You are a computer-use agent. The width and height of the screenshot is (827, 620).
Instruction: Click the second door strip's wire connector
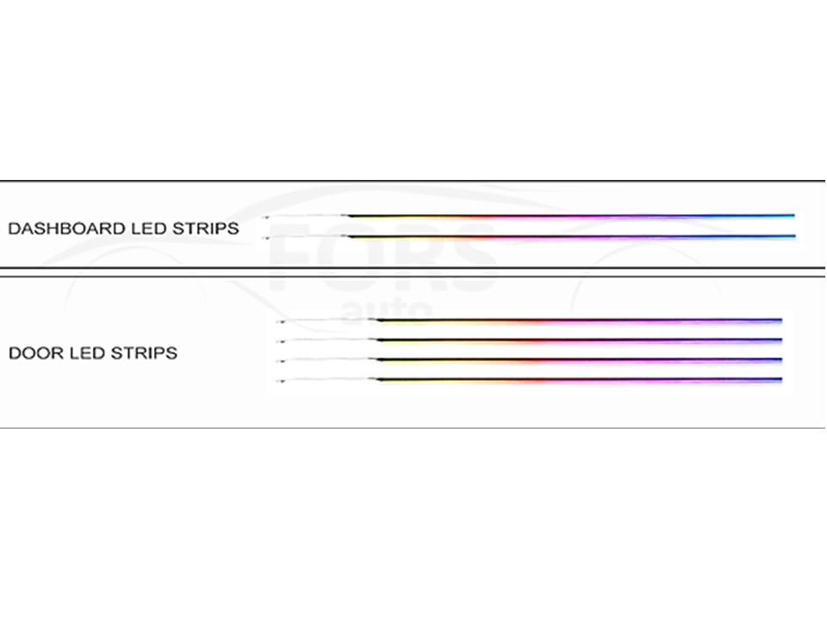tap(281, 342)
